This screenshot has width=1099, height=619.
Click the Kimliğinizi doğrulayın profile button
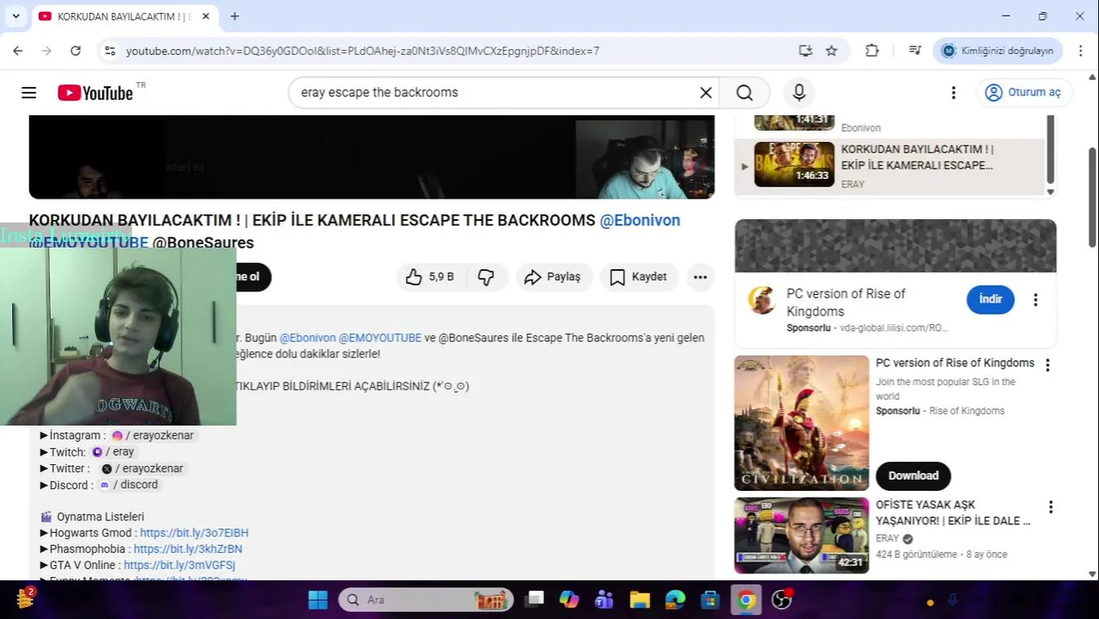tap(998, 51)
